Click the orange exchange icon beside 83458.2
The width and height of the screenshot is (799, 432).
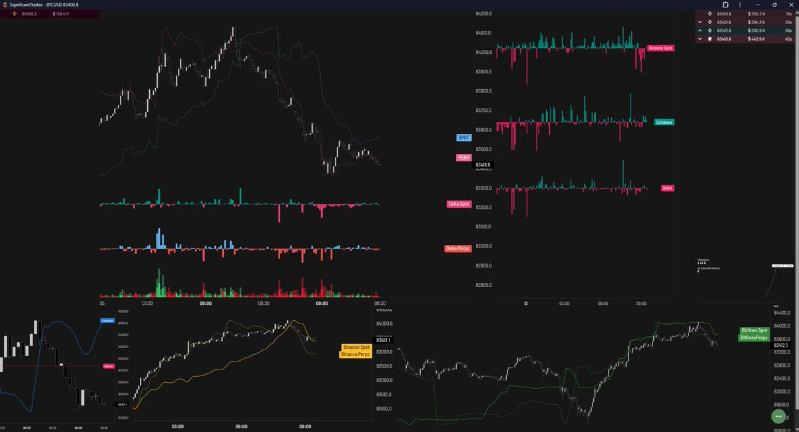click(x=15, y=13)
